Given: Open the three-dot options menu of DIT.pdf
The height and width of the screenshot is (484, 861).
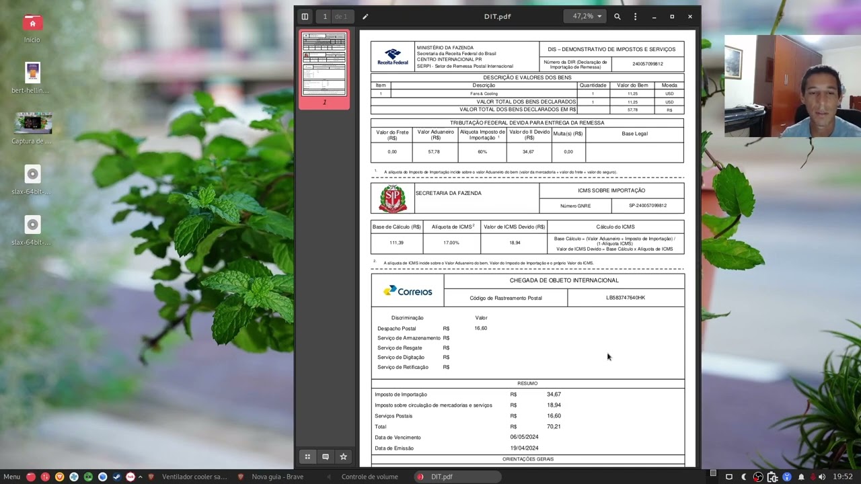Looking at the screenshot, I should pos(635,16).
